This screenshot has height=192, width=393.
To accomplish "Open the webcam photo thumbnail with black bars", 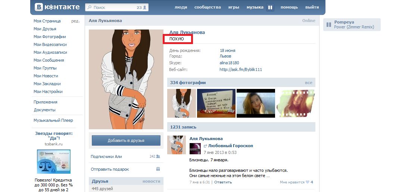I will [256, 103].
